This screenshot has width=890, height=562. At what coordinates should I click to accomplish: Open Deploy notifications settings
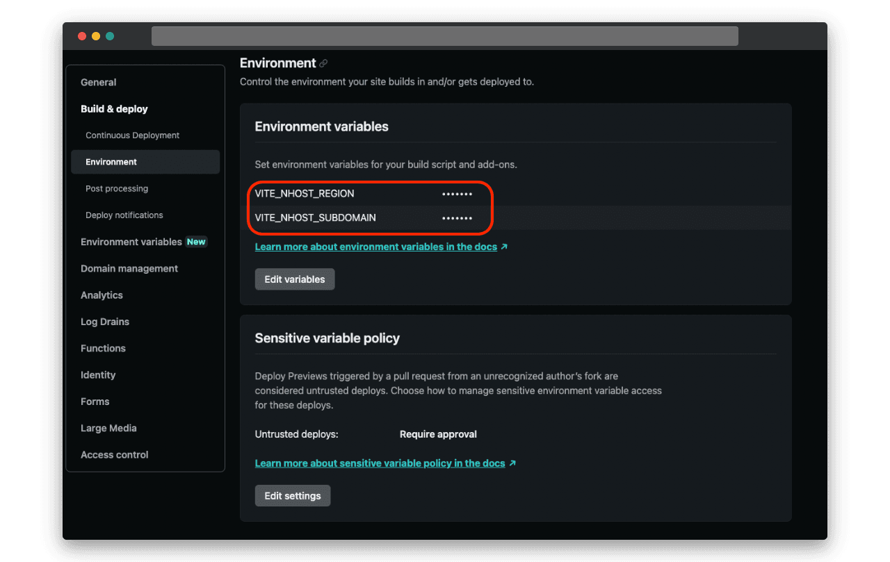click(124, 215)
